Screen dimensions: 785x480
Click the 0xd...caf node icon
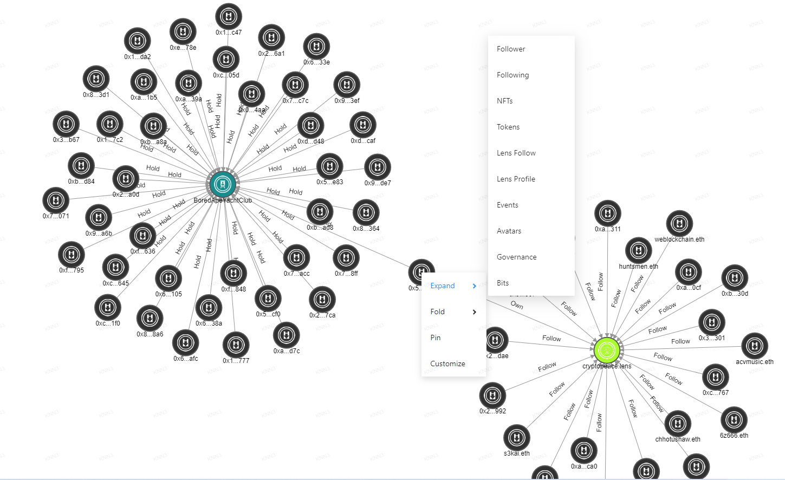pyautogui.click(x=363, y=125)
